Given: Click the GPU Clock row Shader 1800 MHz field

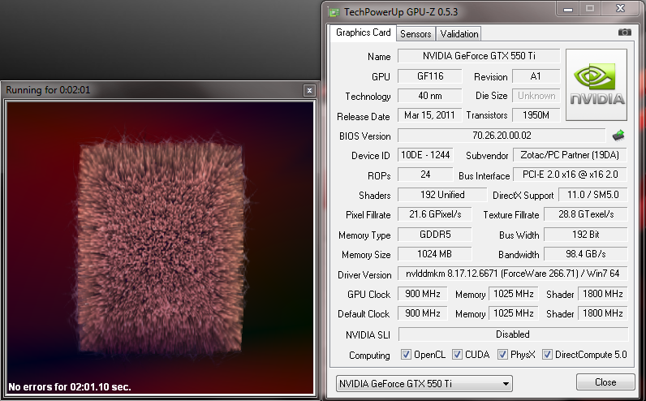Looking at the screenshot, I should coord(603,294).
